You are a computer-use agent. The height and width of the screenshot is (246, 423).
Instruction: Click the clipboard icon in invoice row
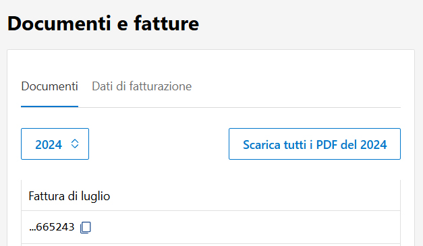[x=86, y=227]
